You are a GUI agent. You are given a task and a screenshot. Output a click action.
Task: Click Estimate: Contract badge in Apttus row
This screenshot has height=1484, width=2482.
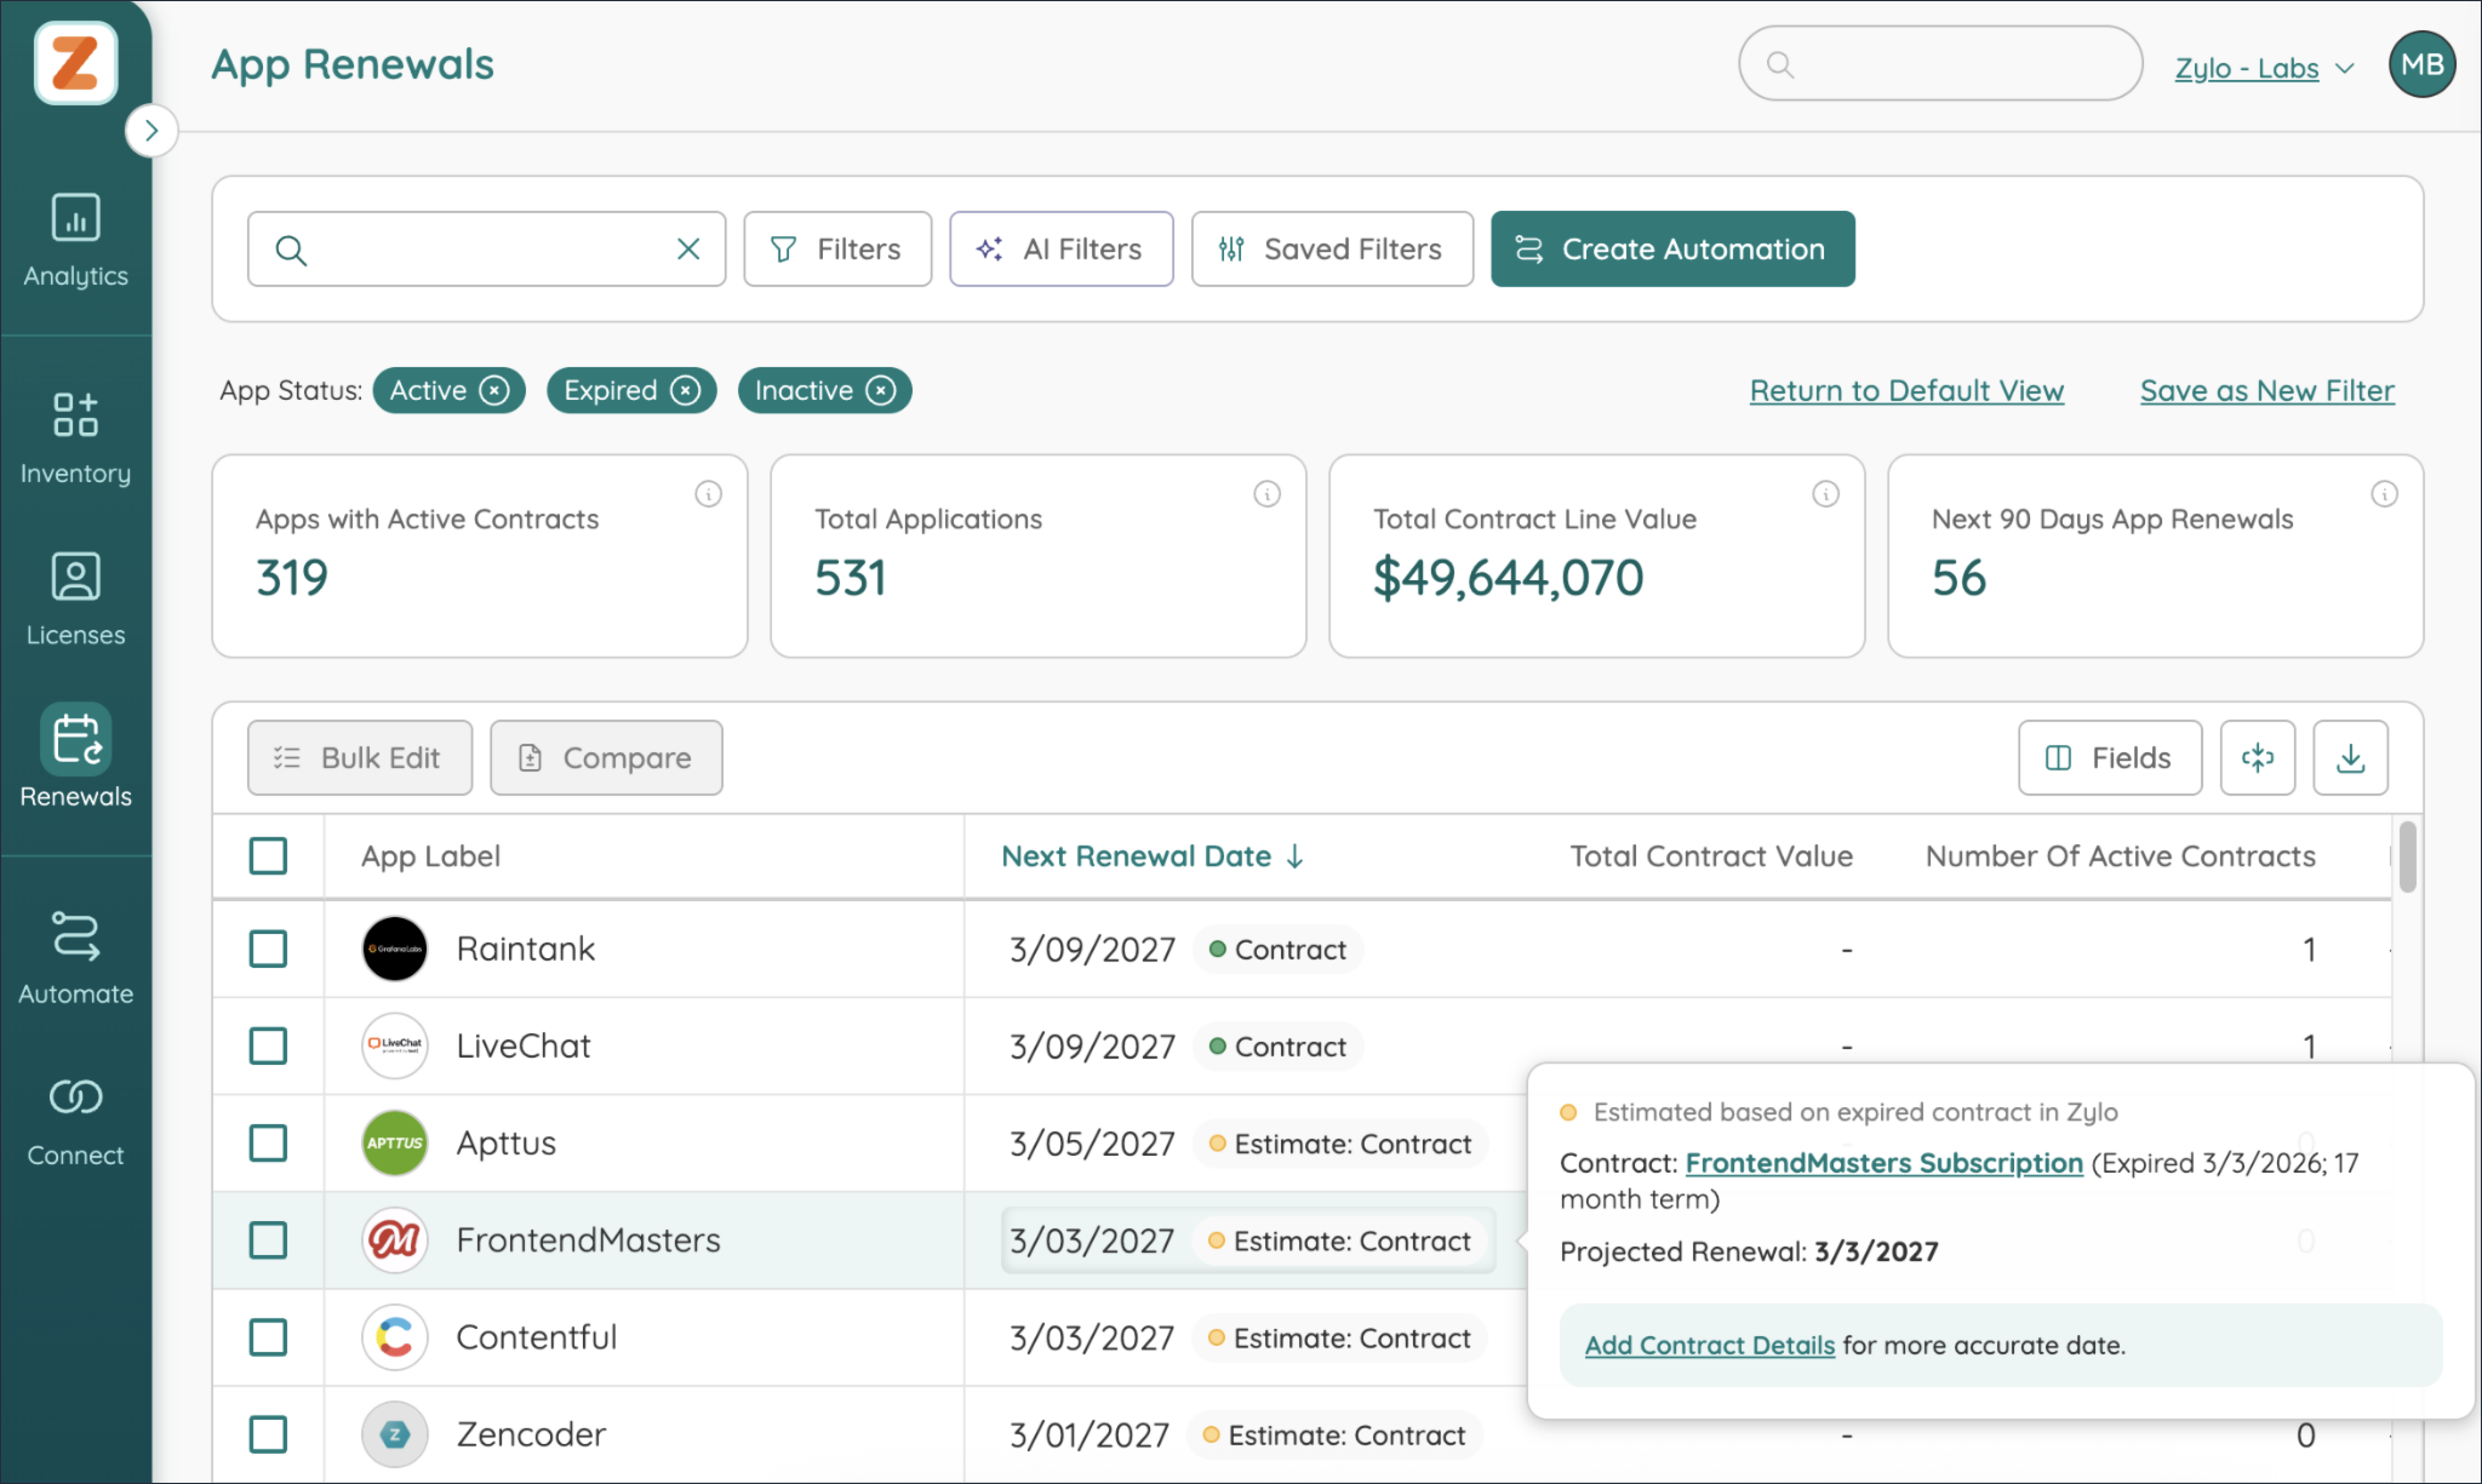(x=1340, y=1143)
